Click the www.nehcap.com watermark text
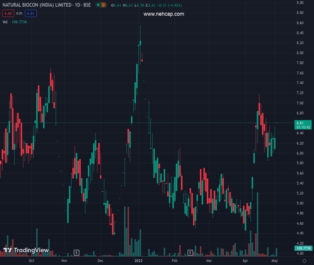314x265 pixels. coord(164,14)
